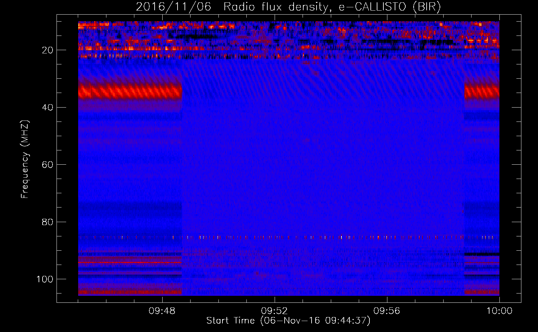Viewport: 538px width, 332px height.
Task: Click the '60' frequency tick label
Action: 48,165
